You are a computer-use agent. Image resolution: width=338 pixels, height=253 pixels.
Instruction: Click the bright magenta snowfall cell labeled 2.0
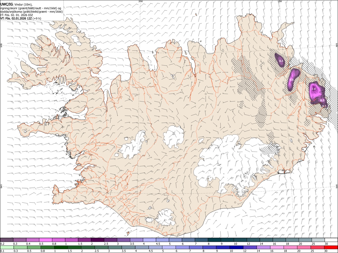click(x=316, y=91)
